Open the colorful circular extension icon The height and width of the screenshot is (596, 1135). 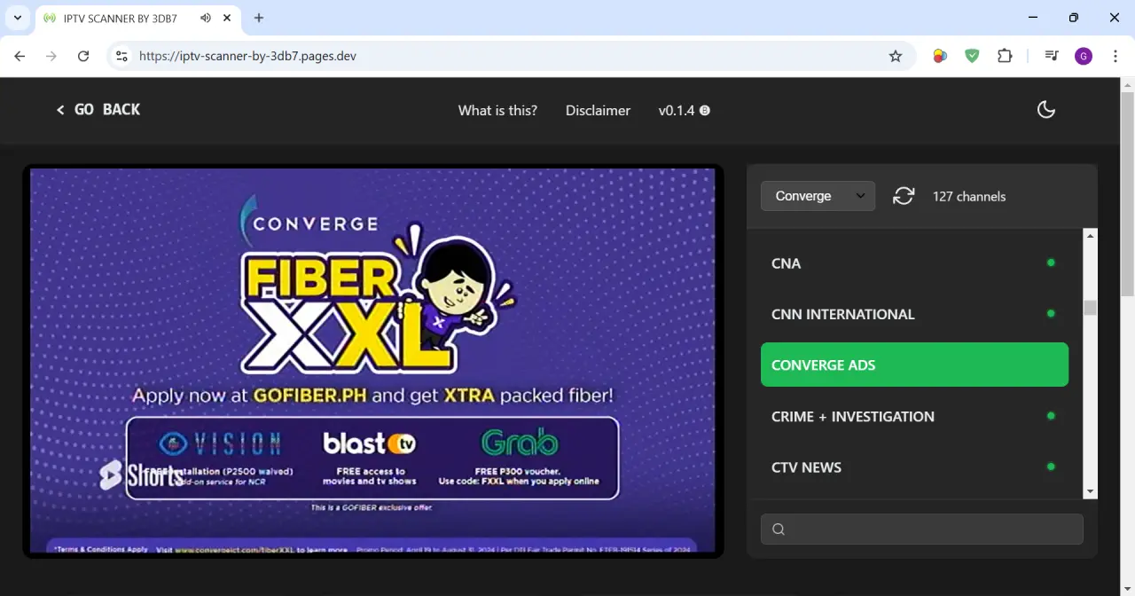(940, 56)
